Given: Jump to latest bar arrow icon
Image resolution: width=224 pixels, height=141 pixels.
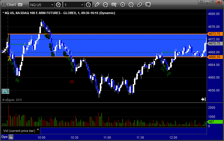Looking at the screenshot, I should pos(203,99).
